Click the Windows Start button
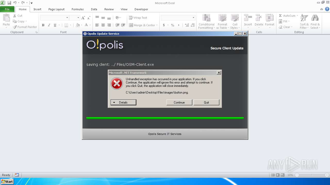 click(7, 182)
